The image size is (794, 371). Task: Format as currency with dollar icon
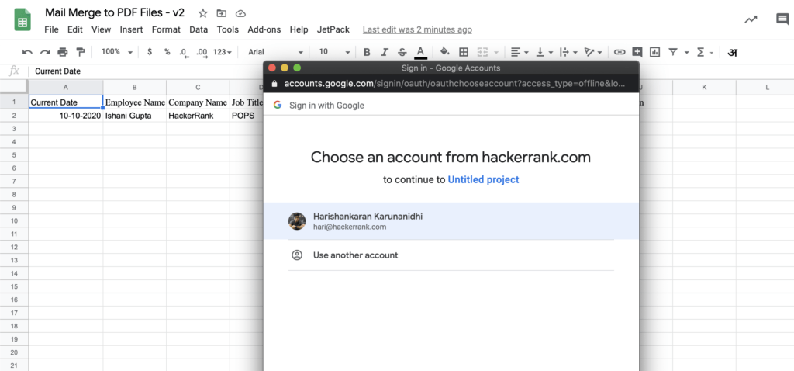click(150, 52)
